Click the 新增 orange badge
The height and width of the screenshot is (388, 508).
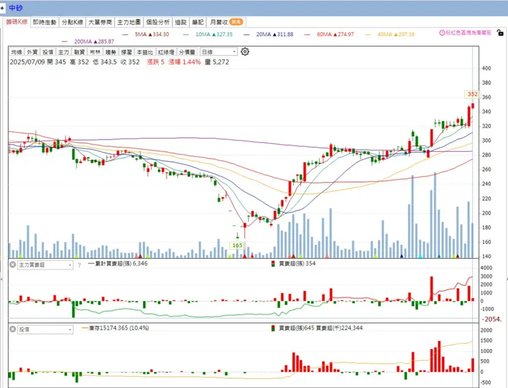point(236,22)
